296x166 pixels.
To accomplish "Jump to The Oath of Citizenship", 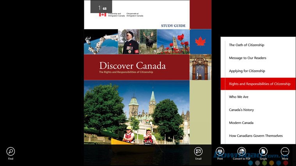I will coord(246,45).
